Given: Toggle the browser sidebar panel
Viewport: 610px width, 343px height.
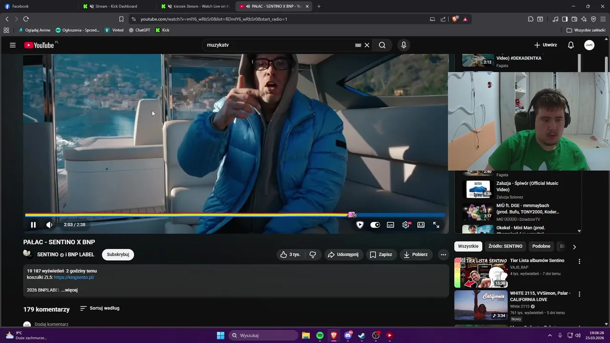Looking at the screenshot, I should click(x=565, y=19).
